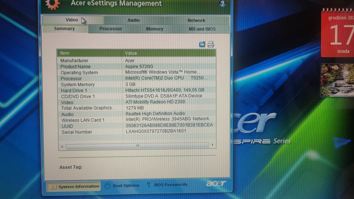
Task: Select the System Memory row
Action: [x=137, y=84]
